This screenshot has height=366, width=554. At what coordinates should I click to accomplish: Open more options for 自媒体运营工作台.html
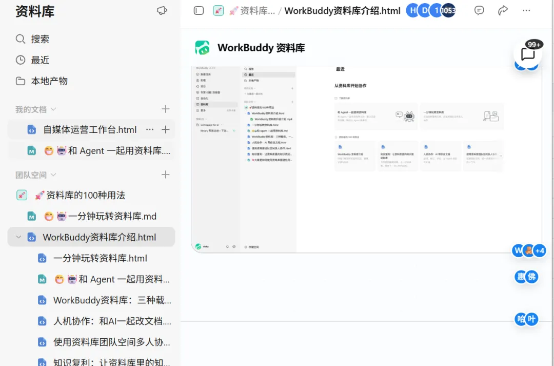coord(150,130)
